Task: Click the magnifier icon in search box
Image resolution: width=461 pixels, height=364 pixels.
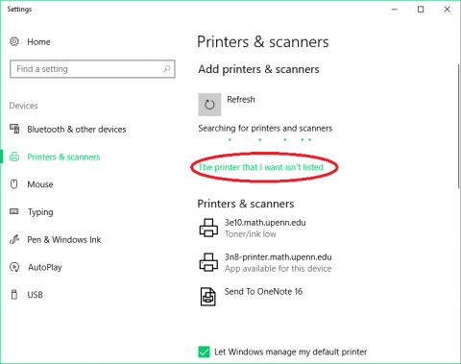Action: [x=166, y=69]
